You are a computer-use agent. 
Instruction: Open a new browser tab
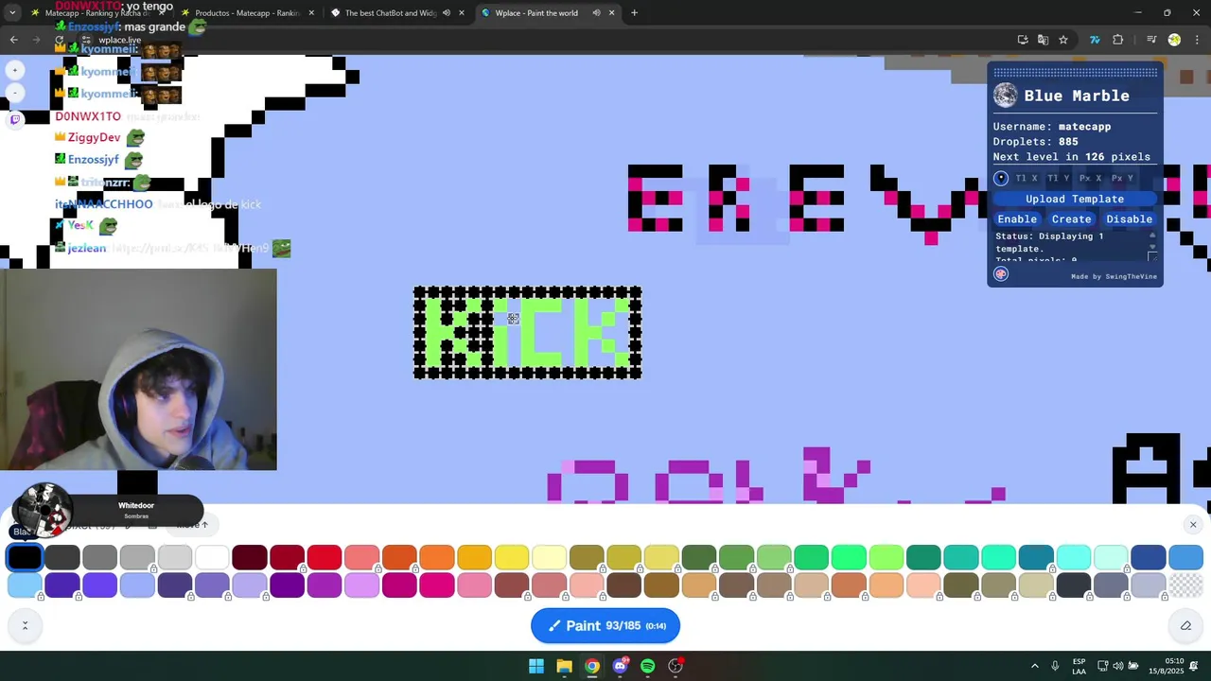[x=634, y=13]
